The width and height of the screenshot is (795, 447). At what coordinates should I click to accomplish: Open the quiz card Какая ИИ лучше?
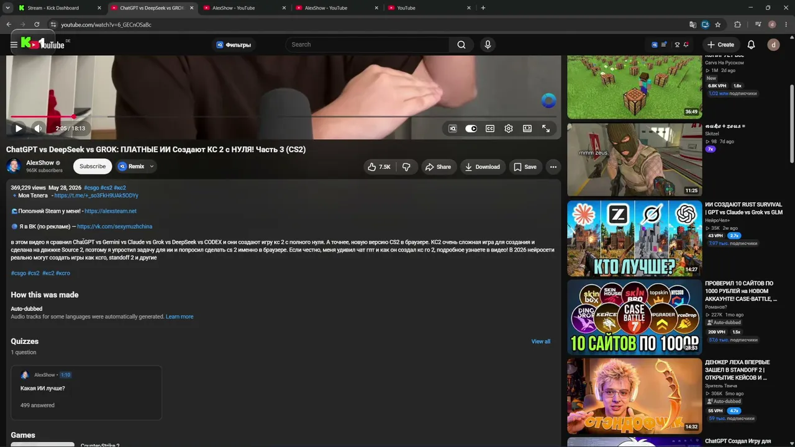click(86, 392)
